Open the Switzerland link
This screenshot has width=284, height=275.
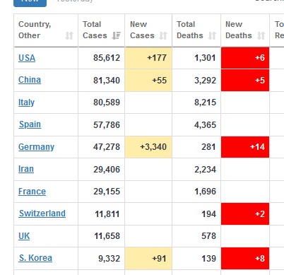[x=42, y=213]
